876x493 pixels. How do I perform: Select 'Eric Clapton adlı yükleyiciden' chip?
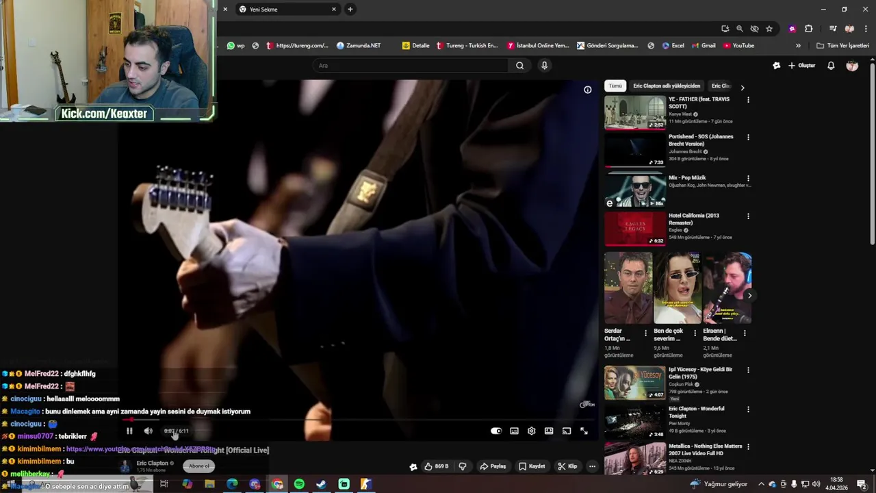pos(667,86)
